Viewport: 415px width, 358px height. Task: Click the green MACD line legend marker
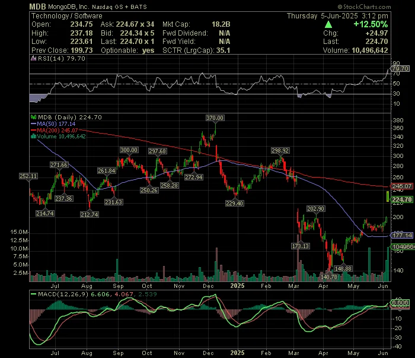[33, 294]
